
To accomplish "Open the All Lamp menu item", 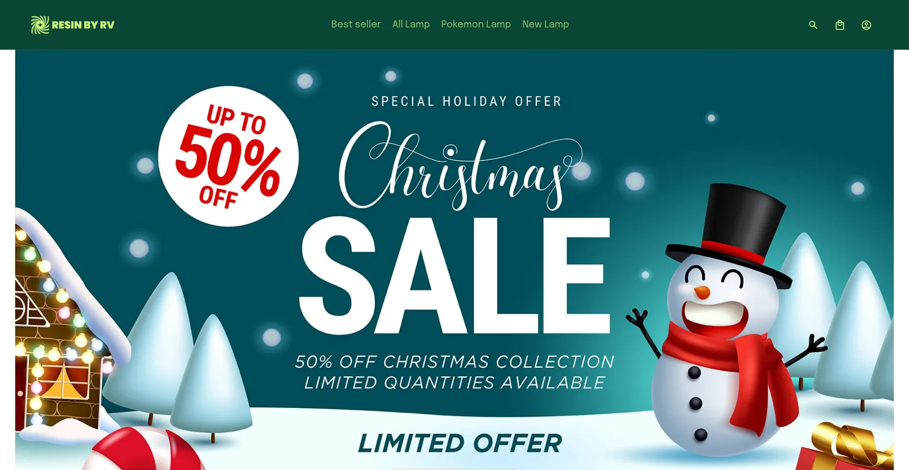I will 411,24.
